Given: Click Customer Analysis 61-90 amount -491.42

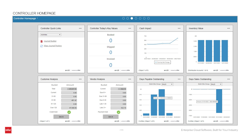Looking at the screenshot, I should [x=69, y=100].
